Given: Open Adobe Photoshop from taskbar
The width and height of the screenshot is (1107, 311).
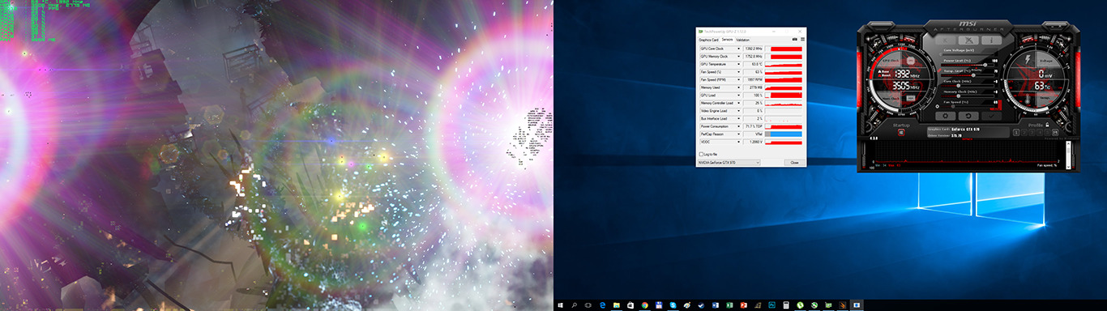Looking at the screenshot, I should [x=771, y=305].
